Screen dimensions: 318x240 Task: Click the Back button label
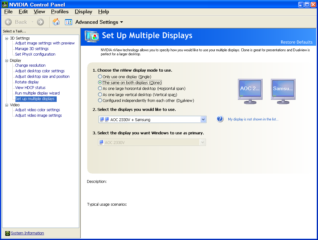coord(21,22)
